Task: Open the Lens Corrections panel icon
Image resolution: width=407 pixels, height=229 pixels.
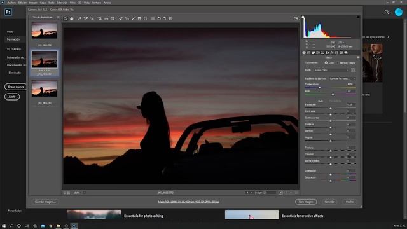Action: (328, 53)
